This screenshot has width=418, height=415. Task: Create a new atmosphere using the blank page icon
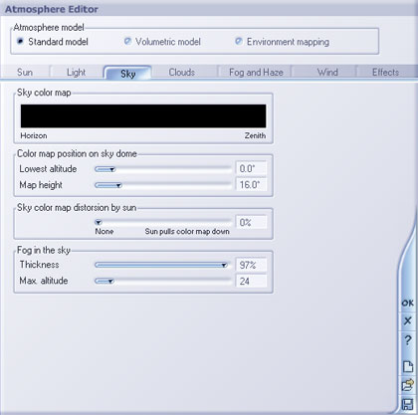tap(408, 367)
